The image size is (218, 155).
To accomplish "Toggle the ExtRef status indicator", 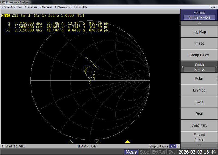I will (x=158, y=152).
